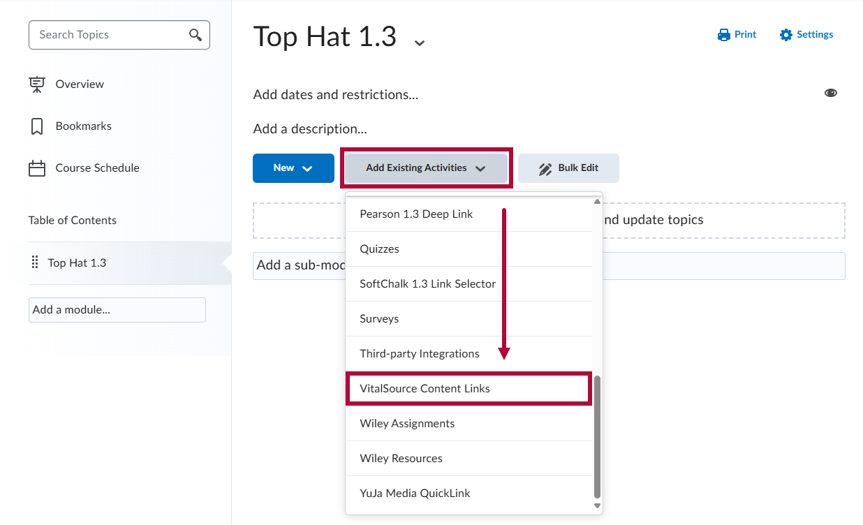Open the Bookmarks link
Image resolution: width=863 pixels, height=525 pixels.
point(84,126)
